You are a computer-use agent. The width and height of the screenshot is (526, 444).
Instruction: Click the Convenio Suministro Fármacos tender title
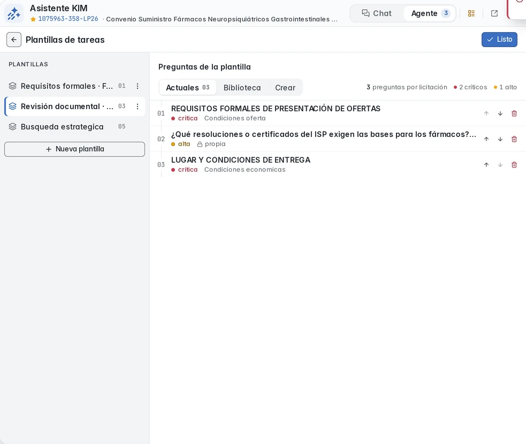pos(222,19)
